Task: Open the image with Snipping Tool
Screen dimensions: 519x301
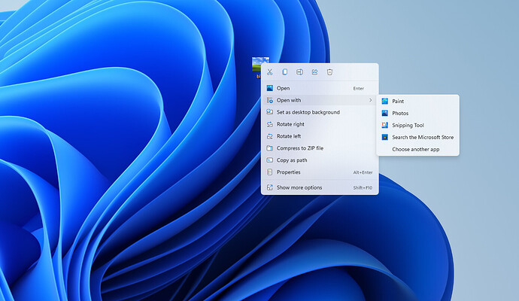Action: (x=408, y=125)
